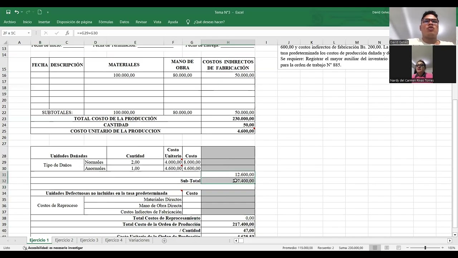Open the undo history dropdown arrow

[21, 12]
